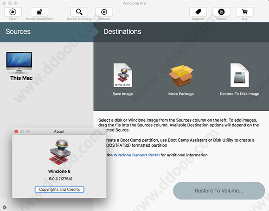Follow the Winclone Support Portal link

[136, 155]
